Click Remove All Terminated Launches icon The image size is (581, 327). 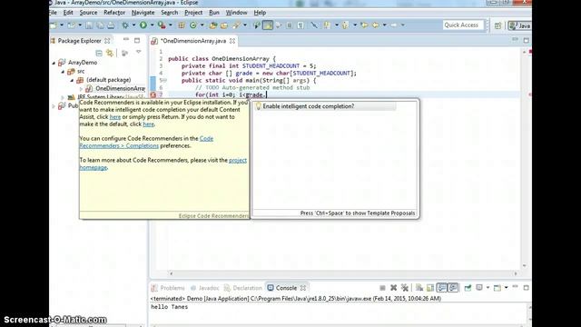coord(405,288)
